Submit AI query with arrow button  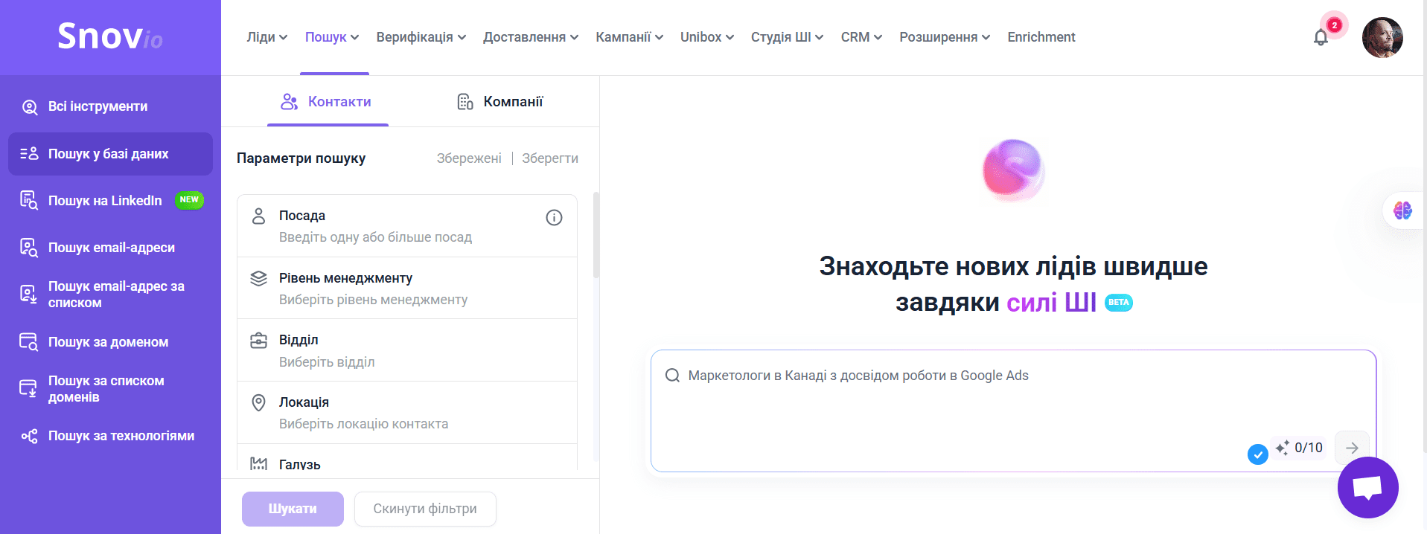click(1352, 448)
